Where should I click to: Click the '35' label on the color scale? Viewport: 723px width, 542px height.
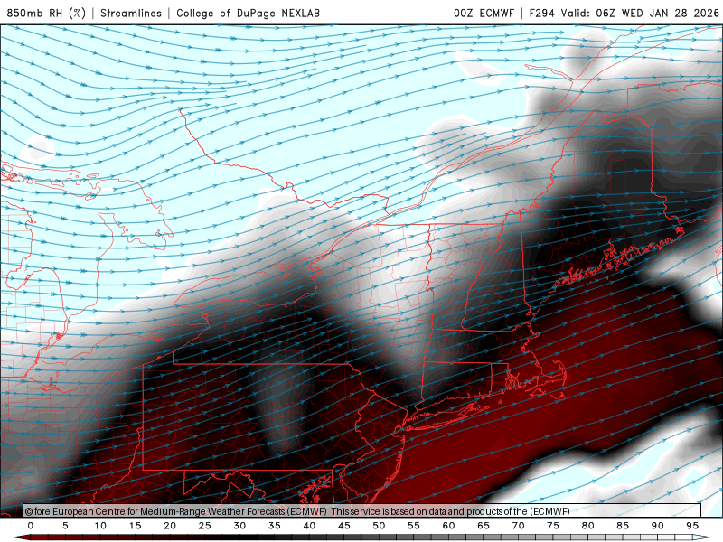(x=275, y=526)
